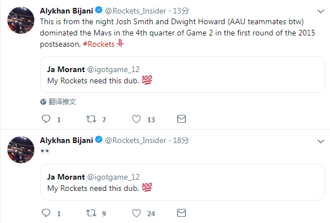Send the first tweet via direct message
The height and width of the screenshot is (223, 330).
tap(182, 119)
